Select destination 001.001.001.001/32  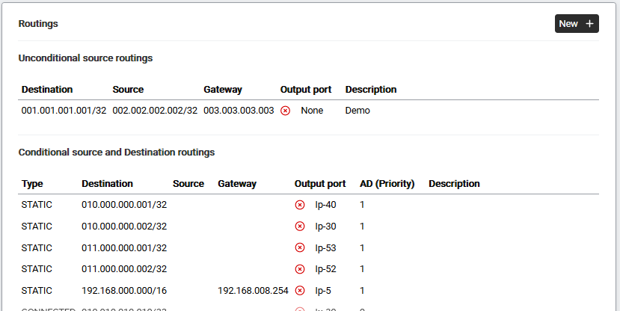tap(64, 111)
